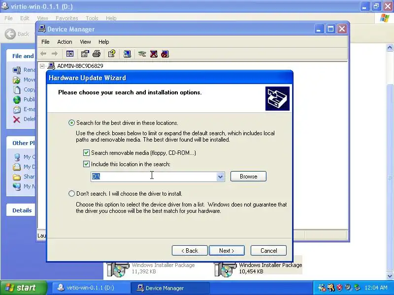
Task: Click the volume speaker tray icon
Action: (x=348, y=288)
